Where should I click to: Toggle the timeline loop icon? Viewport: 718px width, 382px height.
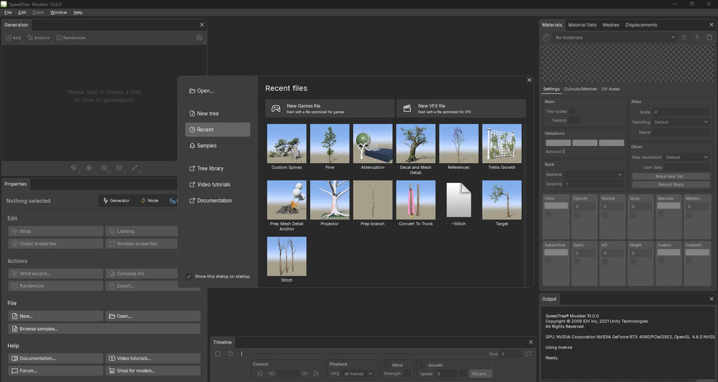528,354
